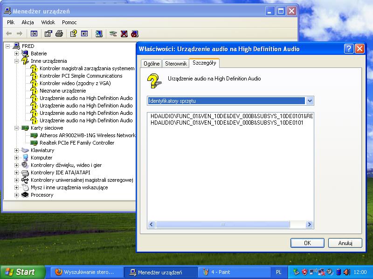Click the red security shield tray icon
This screenshot has width=373, height=279.
tap(304, 272)
